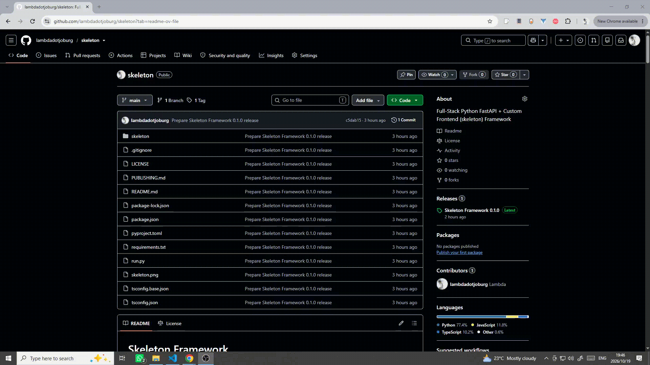
Task: Open the Skeleton Framework 0.1.0 release
Action: click(x=472, y=210)
